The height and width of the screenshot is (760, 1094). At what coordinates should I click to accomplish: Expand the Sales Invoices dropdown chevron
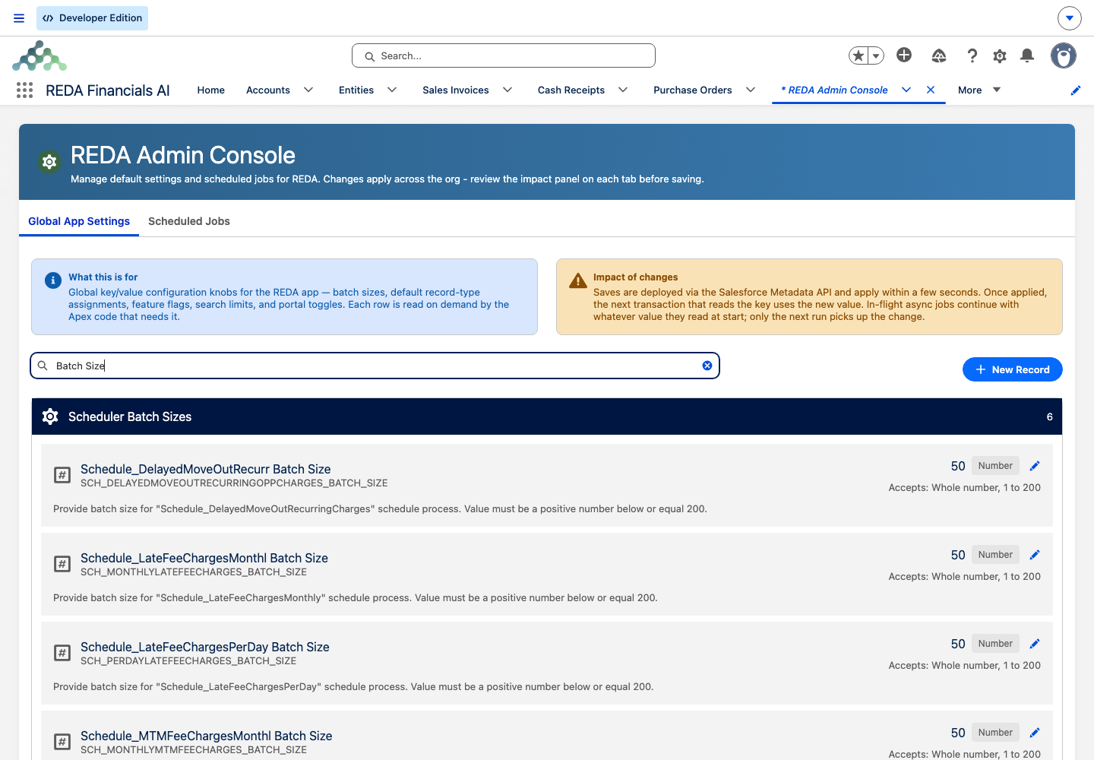(x=507, y=90)
